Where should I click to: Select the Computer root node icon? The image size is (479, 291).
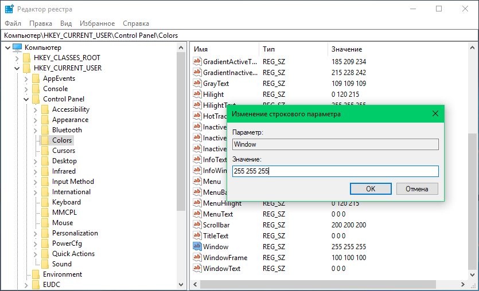[17, 48]
